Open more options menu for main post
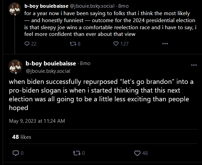The height and width of the screenshot is (165, 202). [x=194, y=65]
